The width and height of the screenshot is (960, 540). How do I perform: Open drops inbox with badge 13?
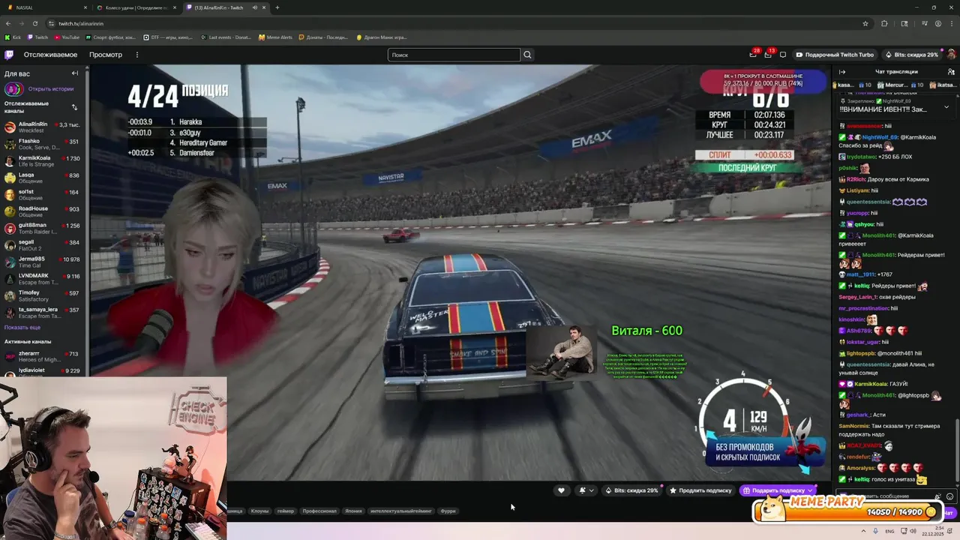[768, 54]
